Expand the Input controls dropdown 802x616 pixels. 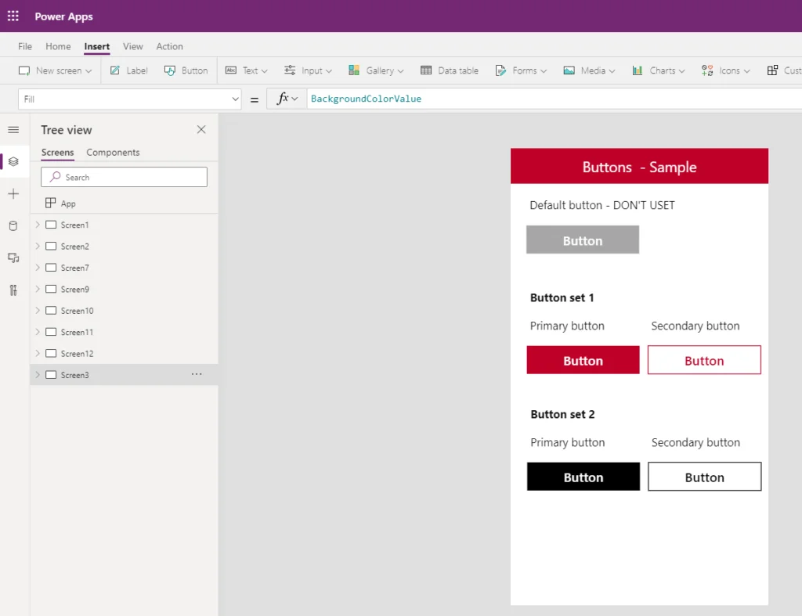click(308, 70)
